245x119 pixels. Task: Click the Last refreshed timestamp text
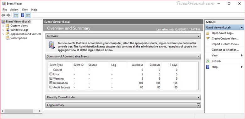178,30
